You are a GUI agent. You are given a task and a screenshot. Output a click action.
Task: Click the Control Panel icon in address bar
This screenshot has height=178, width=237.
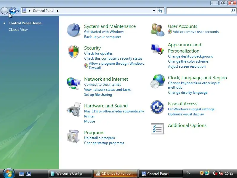point(24,11)
